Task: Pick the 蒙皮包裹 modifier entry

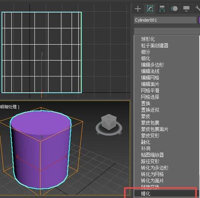Action: 150,123
